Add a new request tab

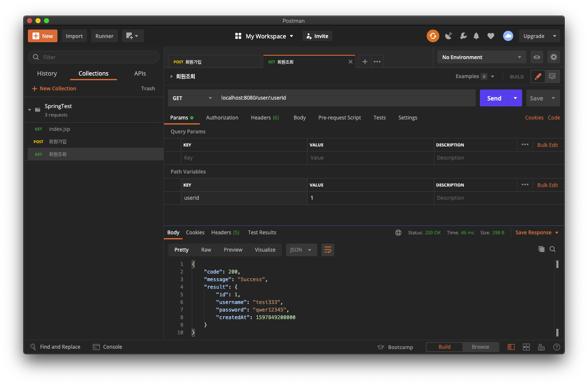pos(365,62)
